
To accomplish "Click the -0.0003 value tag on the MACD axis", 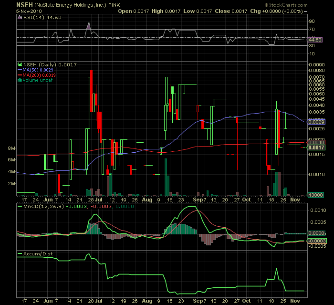I will pyautogui.click(x=316, y=241).
